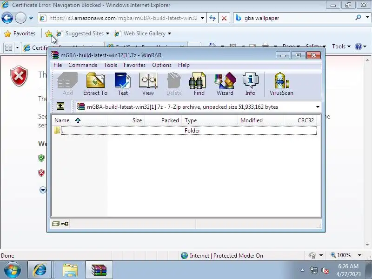372x279 pixels.
Task: Click the Extract To toolbar icon in WinRAR
Action: tap(95, 84)
